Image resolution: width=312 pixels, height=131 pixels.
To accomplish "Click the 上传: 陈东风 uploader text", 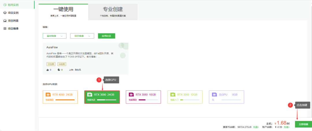I will click(x=75, y=70).
